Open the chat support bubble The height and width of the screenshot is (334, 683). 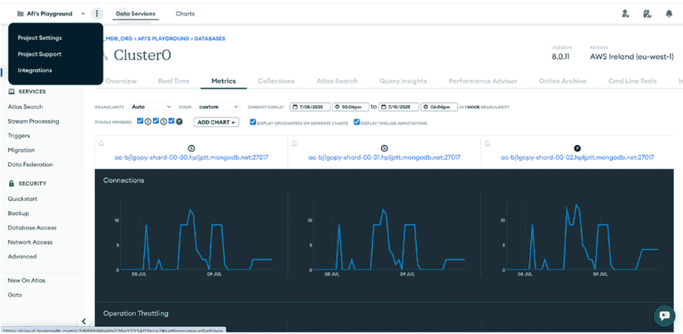[664, 315]
